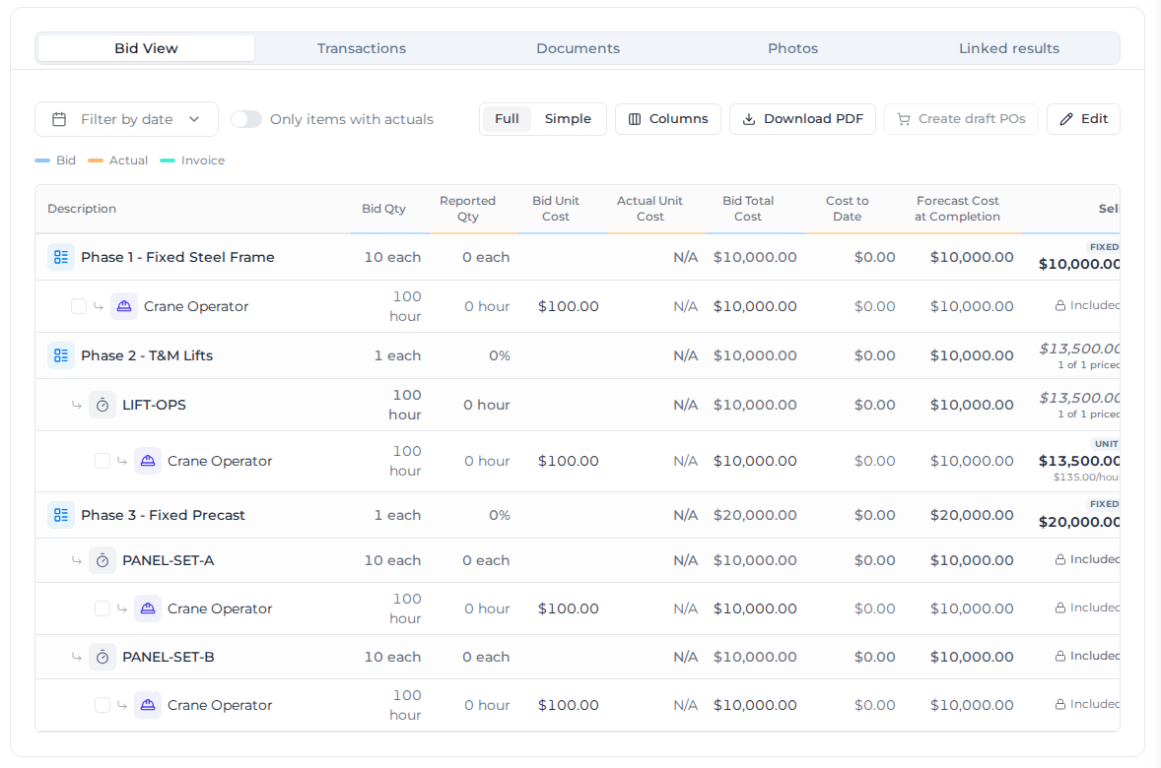The height and width of the screenshot is (768, 1161).
Task: Click the Phase 3 - Fixed Precast list icon
Action: (61, 515)
